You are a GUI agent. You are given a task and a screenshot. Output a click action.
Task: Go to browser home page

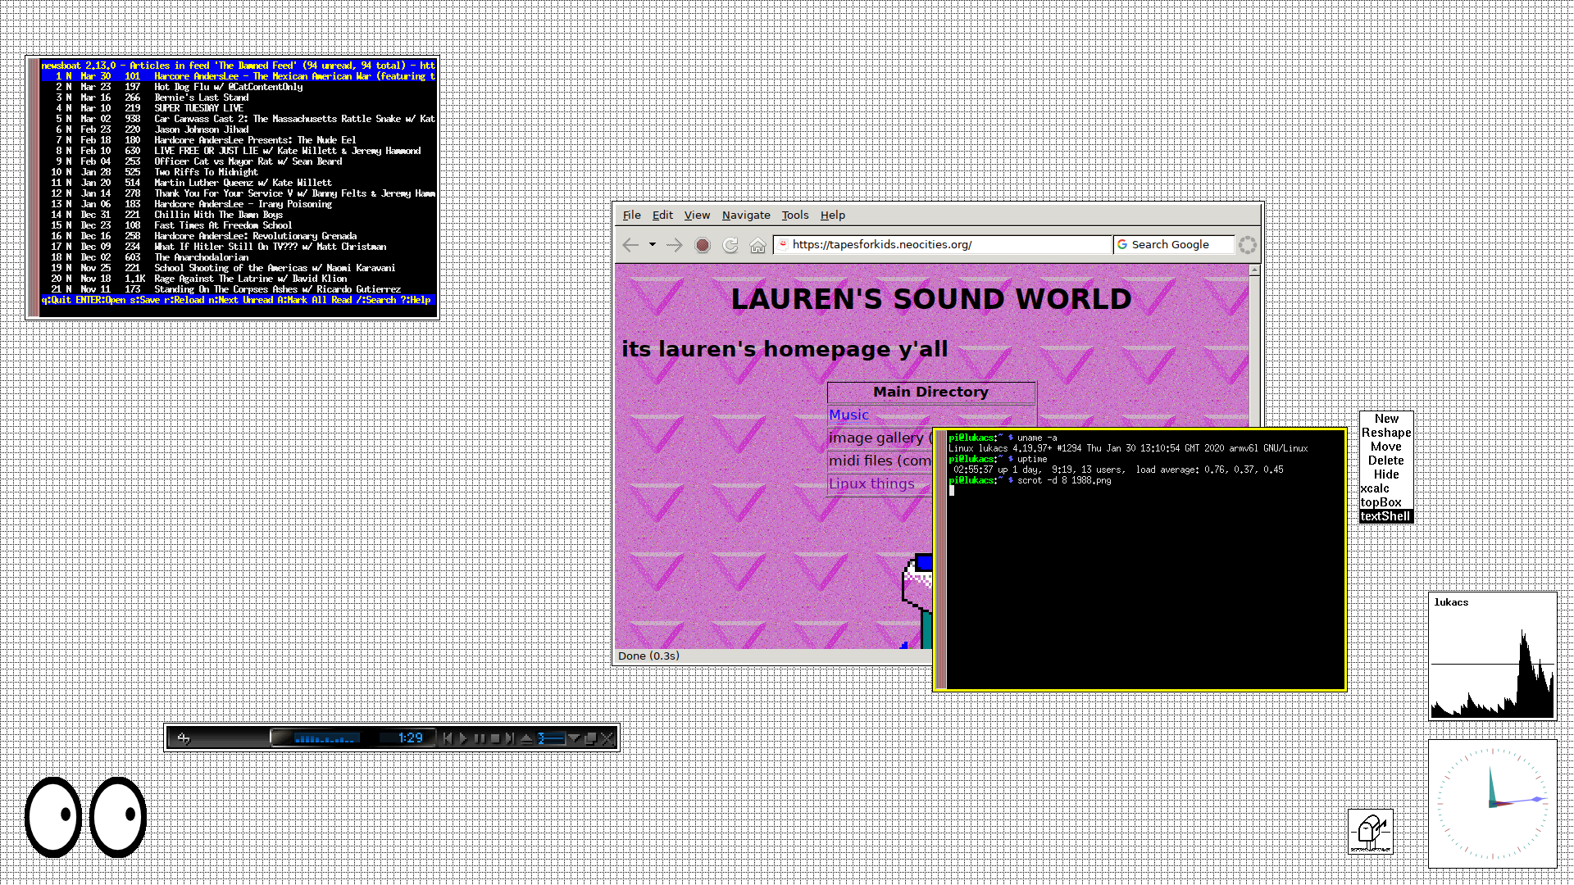(x=757, y=245)
